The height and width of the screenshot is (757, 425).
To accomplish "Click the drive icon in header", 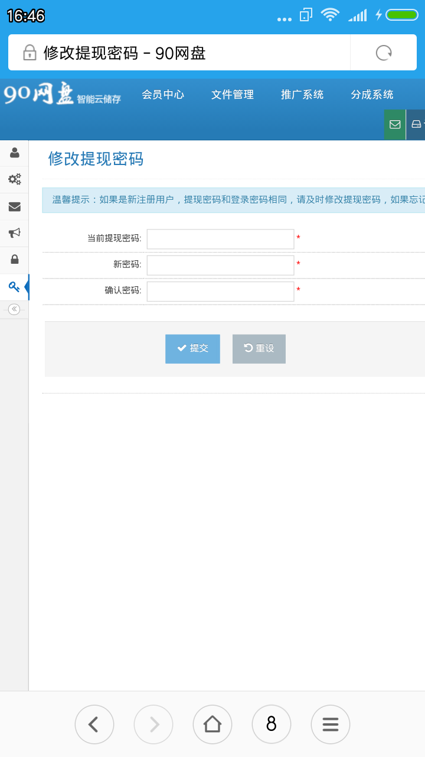I will click(417, 124).
